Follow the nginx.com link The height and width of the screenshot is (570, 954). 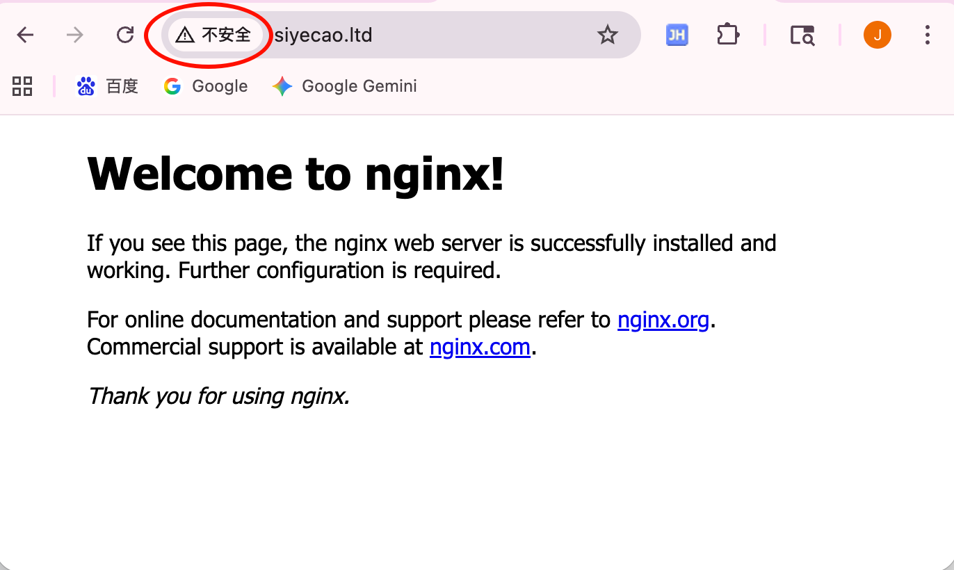[x=480, y=346]
